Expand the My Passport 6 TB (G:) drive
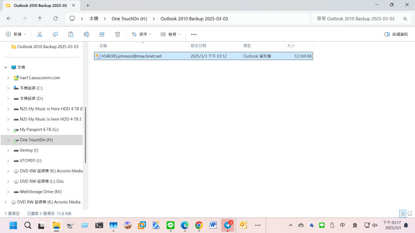 [8, 129]
